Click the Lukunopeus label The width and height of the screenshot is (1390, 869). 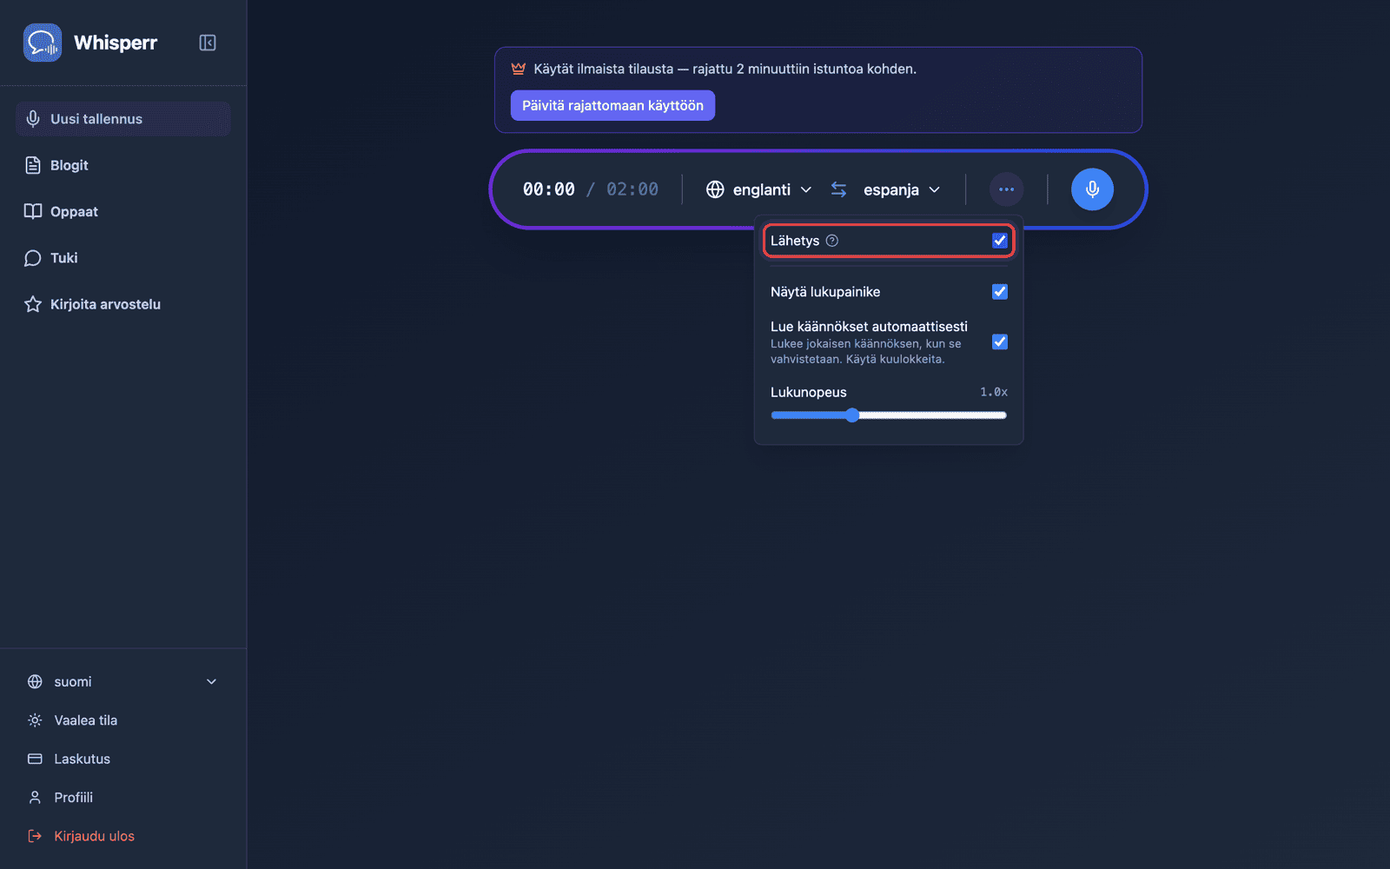tap(808, 392)
